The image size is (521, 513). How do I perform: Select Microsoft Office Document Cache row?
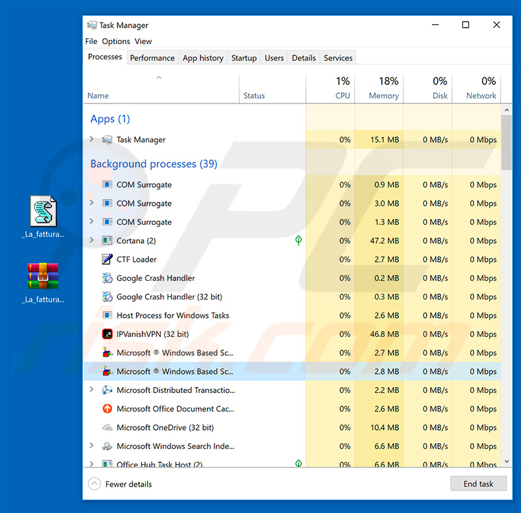pos(291,409)
